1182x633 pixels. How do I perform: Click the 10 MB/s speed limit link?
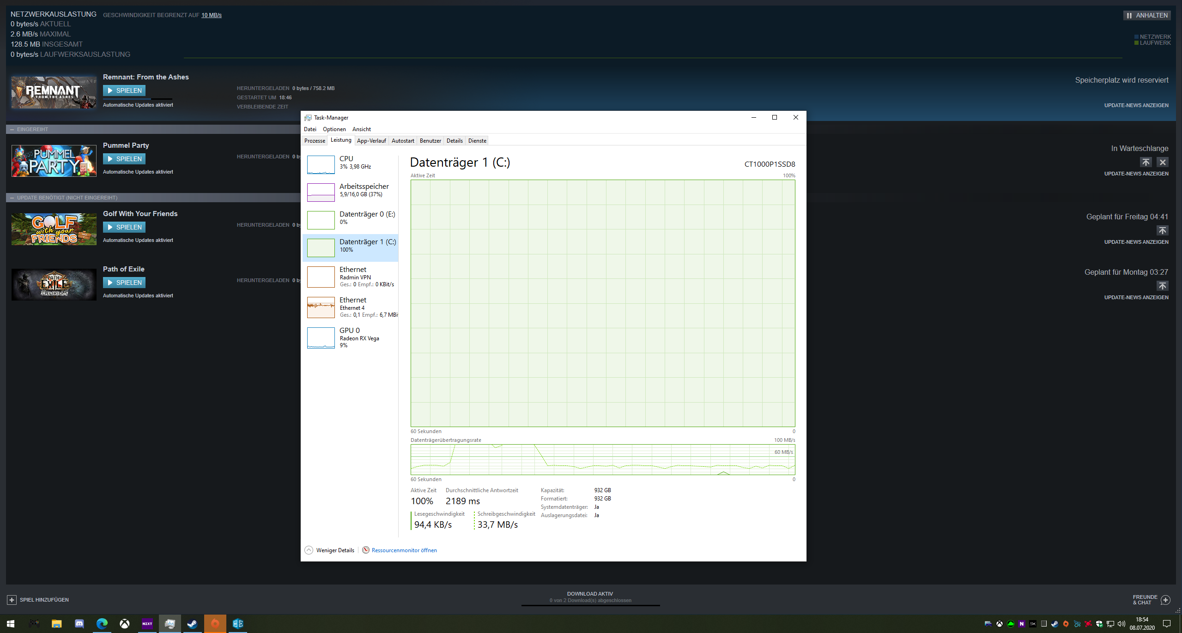tap(211, 15)
